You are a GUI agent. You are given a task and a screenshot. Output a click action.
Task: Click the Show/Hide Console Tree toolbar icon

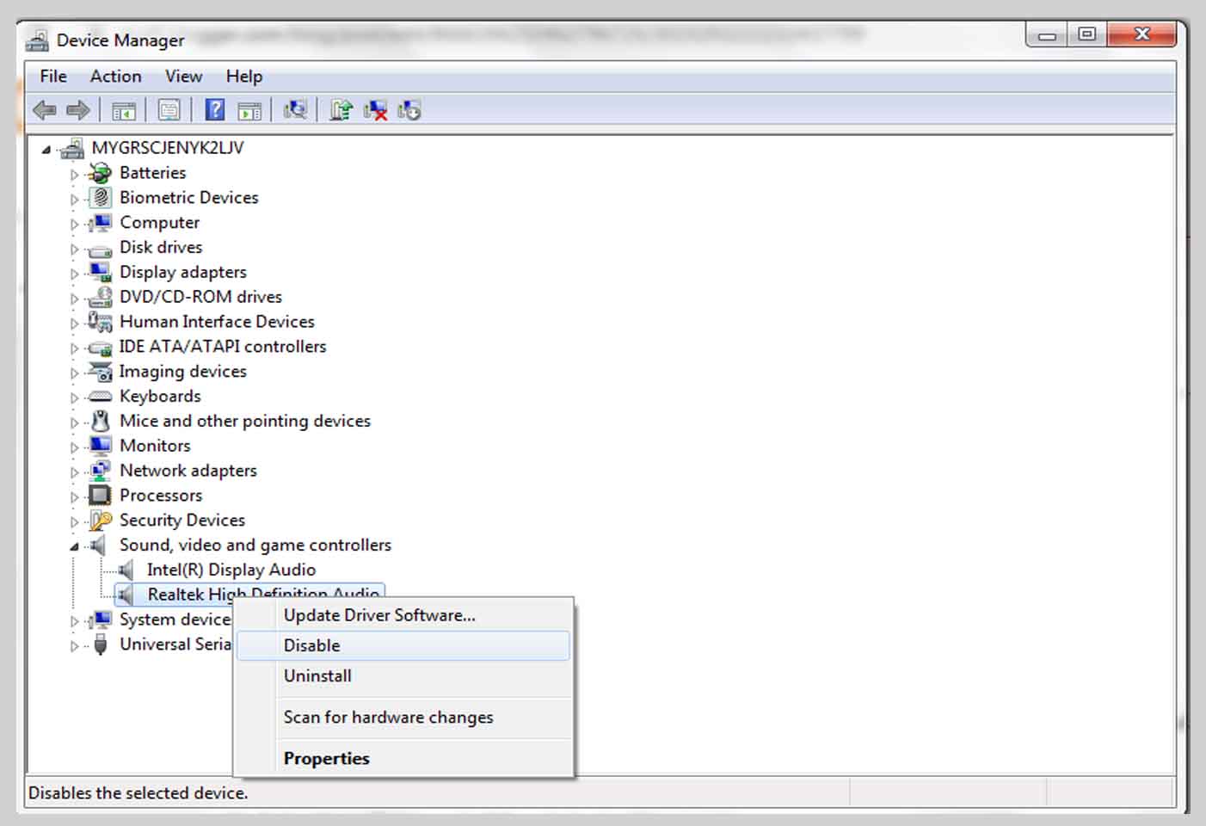(124, 110)
